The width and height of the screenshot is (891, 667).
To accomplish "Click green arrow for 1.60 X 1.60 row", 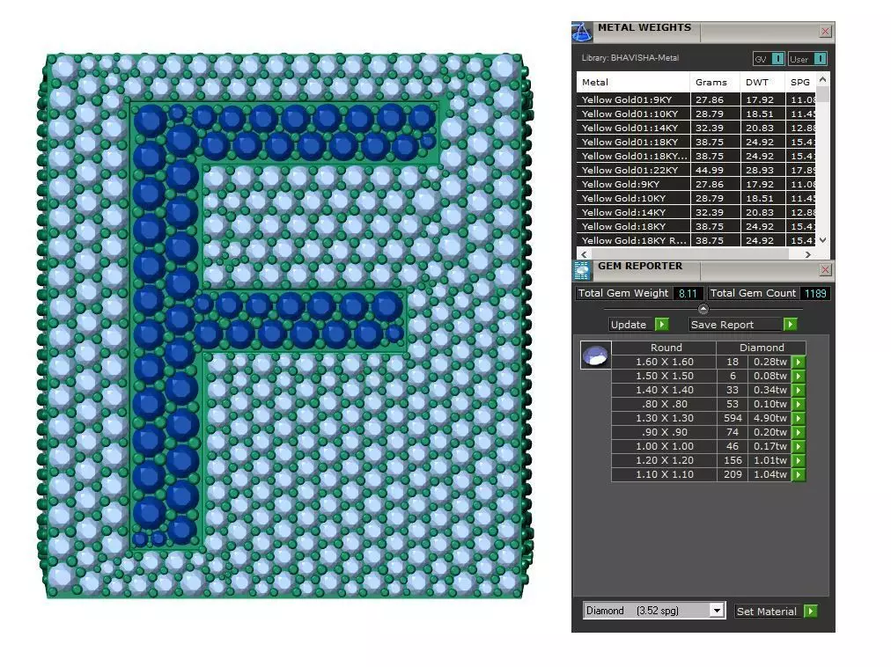I will point(799,362).
